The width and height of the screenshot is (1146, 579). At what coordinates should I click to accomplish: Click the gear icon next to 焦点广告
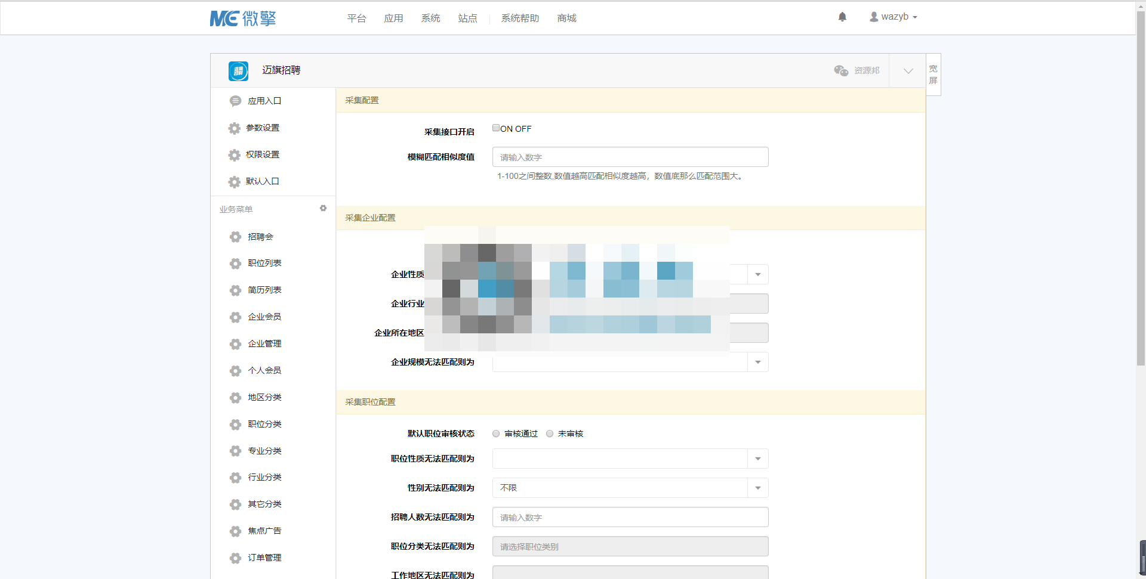click(x=235, y=531)
